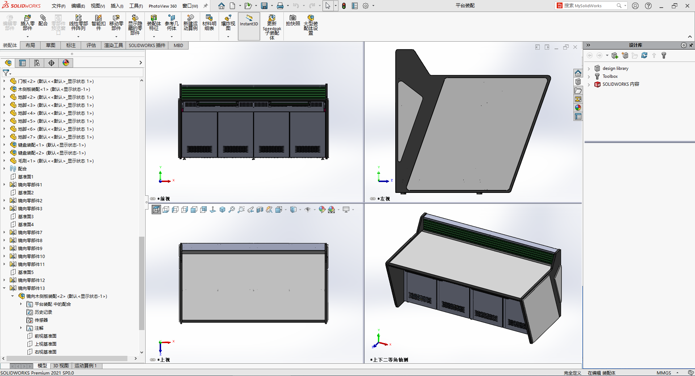Screen dimensions: 695x376
Task: Expand the 注解 annotations node
Action: pyautogui.click(x=21, y=328)
